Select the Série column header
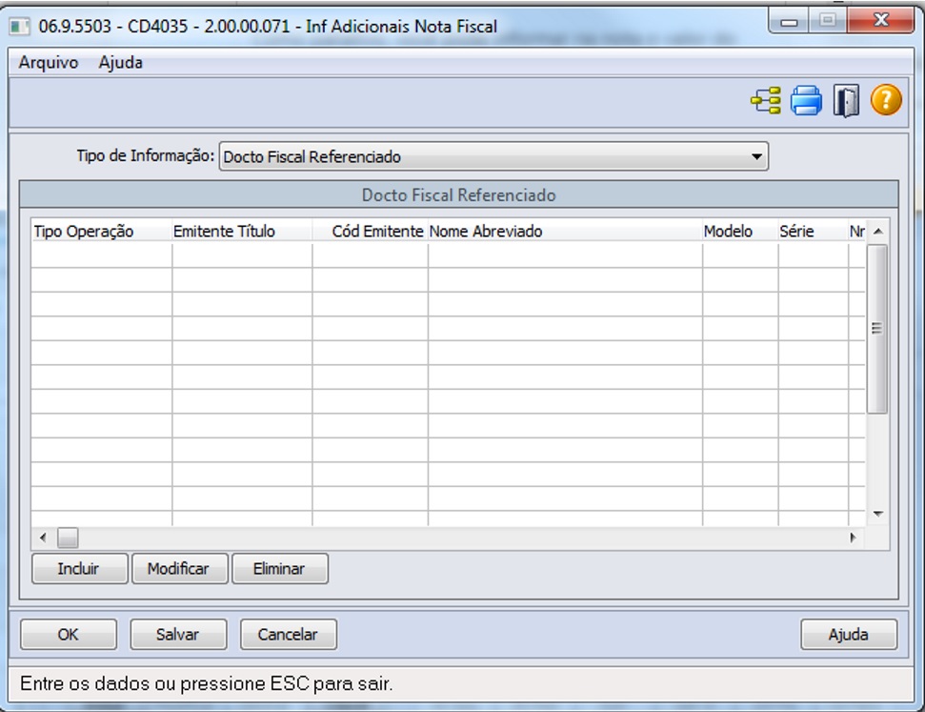 pos(813,232)
